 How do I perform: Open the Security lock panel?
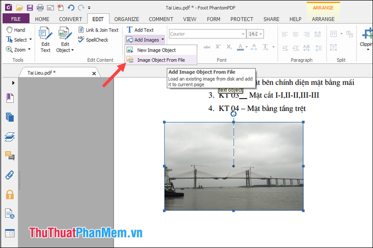point(10,195)
